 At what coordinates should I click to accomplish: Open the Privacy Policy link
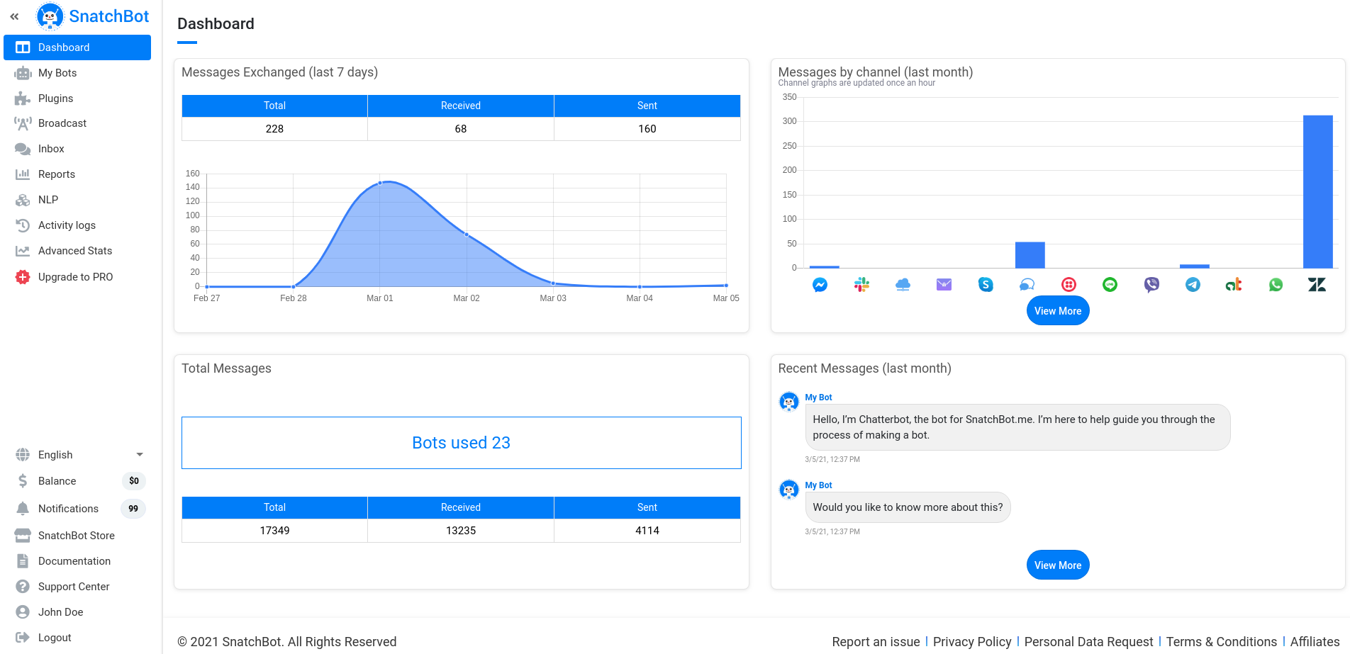[x=972, y=642]
